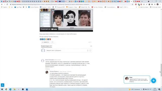Open the 'Другие закладки' folder
Screen dimensions: 162x91
click(143, 7)
